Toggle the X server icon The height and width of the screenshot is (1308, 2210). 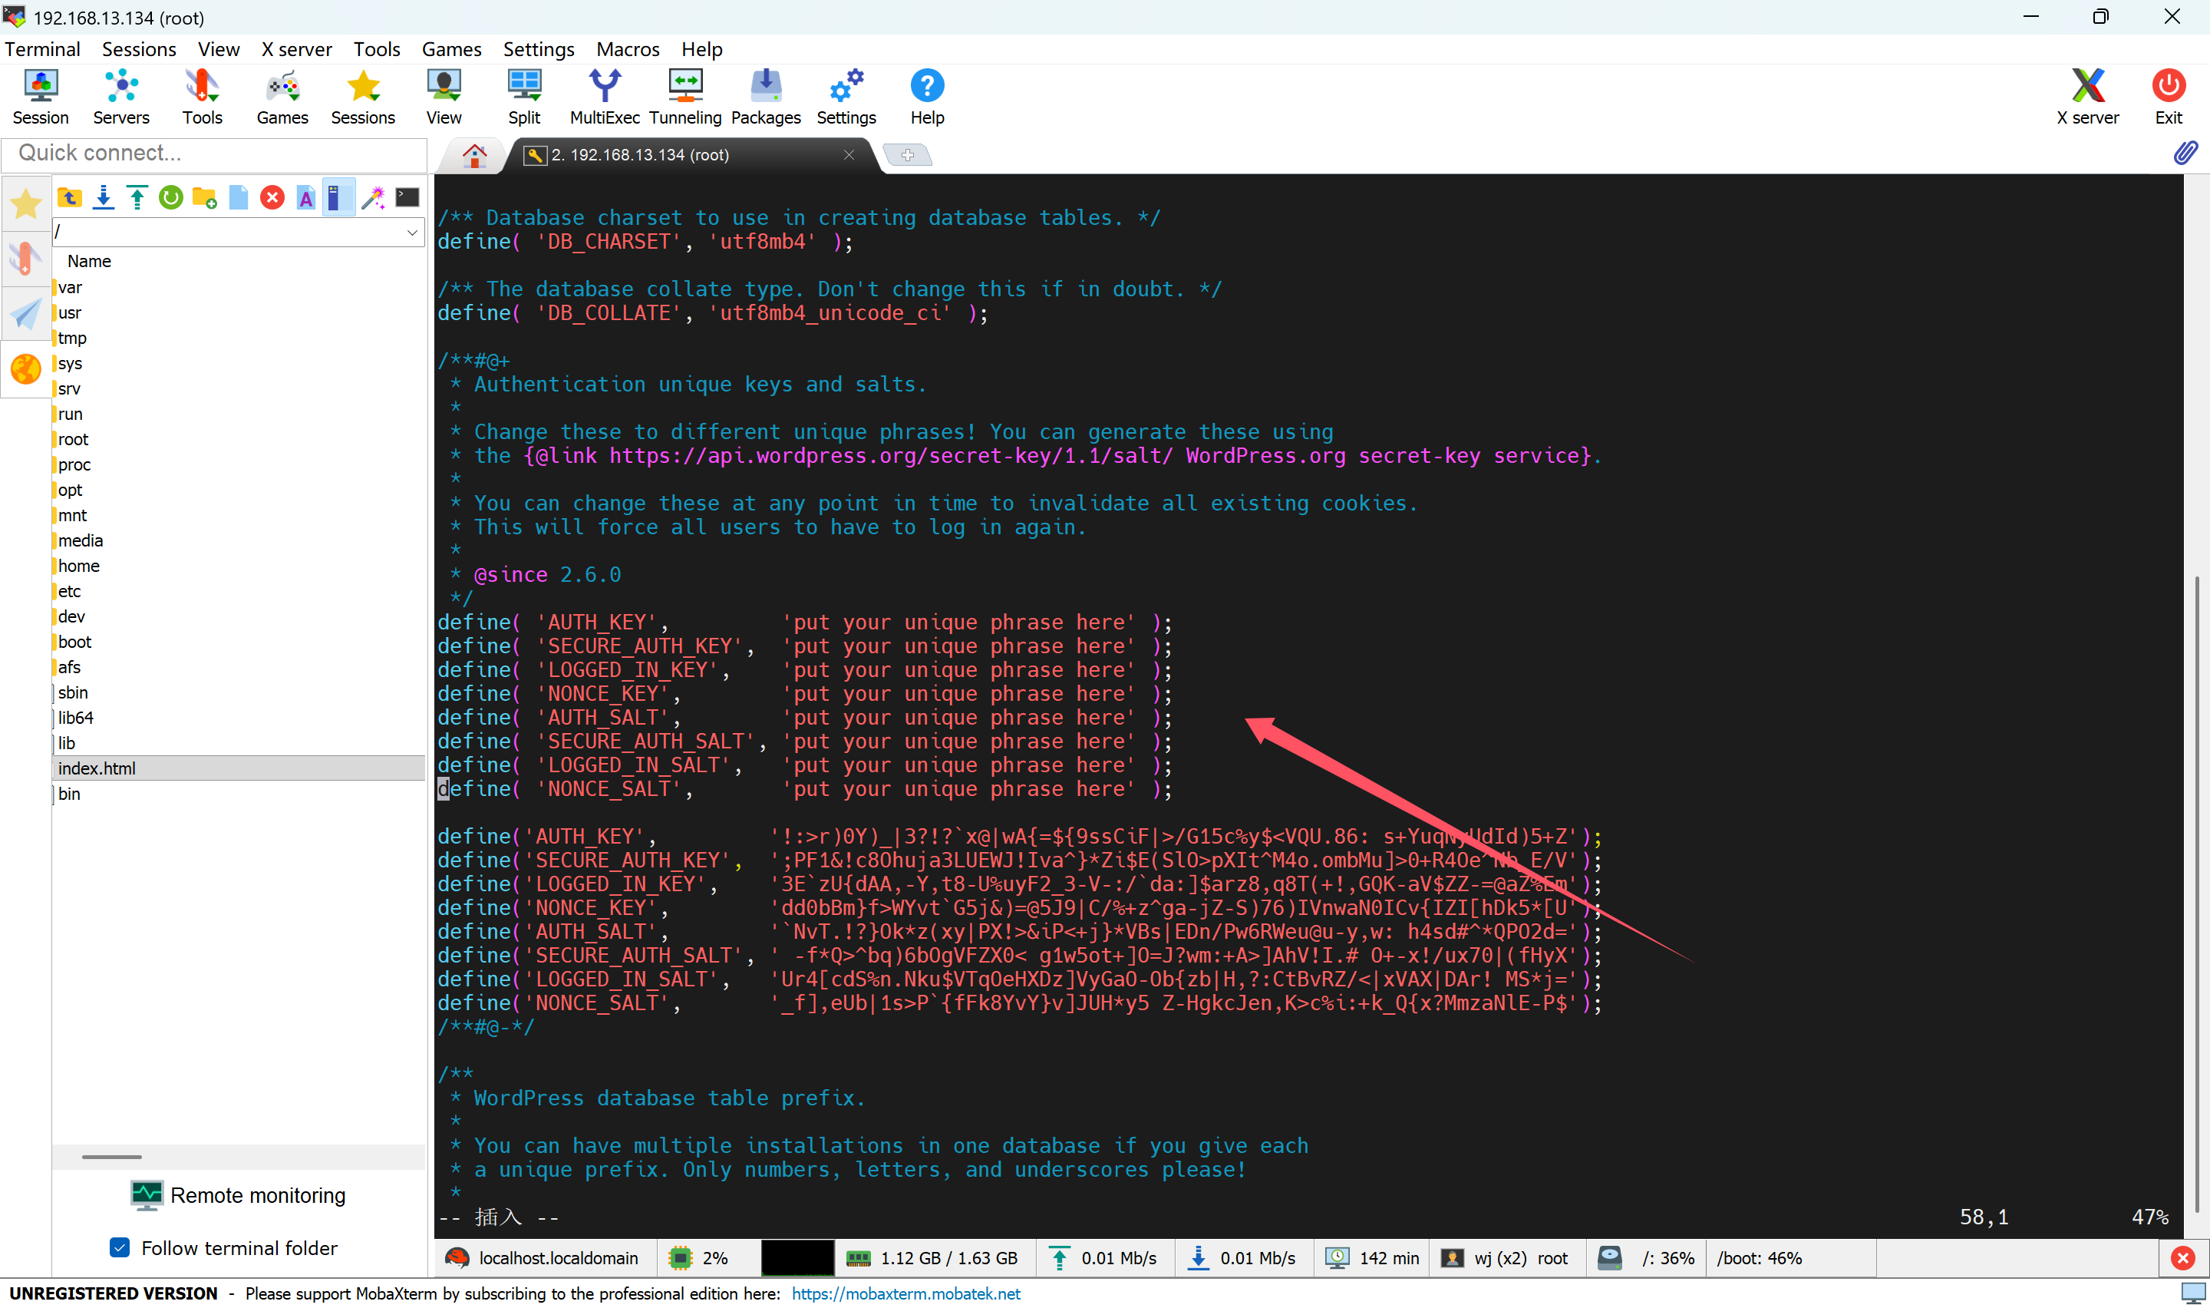click(2087, 97)
